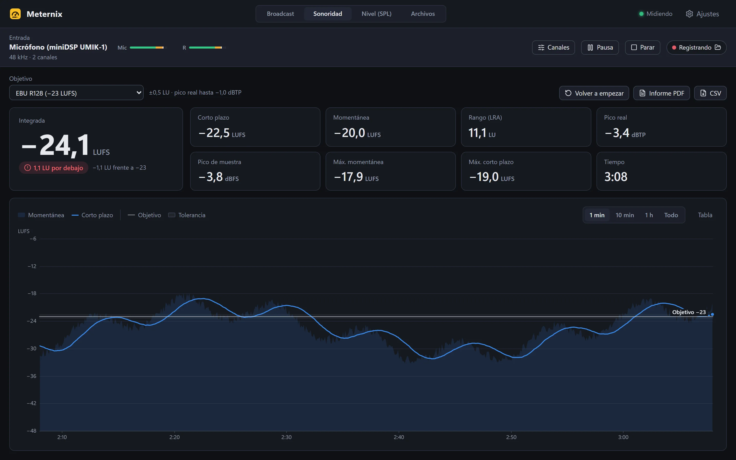The image size is (736, 460).
Task: Click the Tiempo 3:08 card
Action: click(x=661, y=171)
